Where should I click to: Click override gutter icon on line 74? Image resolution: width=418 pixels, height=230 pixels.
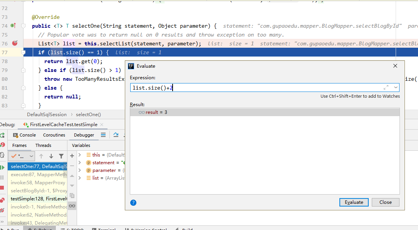[x=13, y=25]
